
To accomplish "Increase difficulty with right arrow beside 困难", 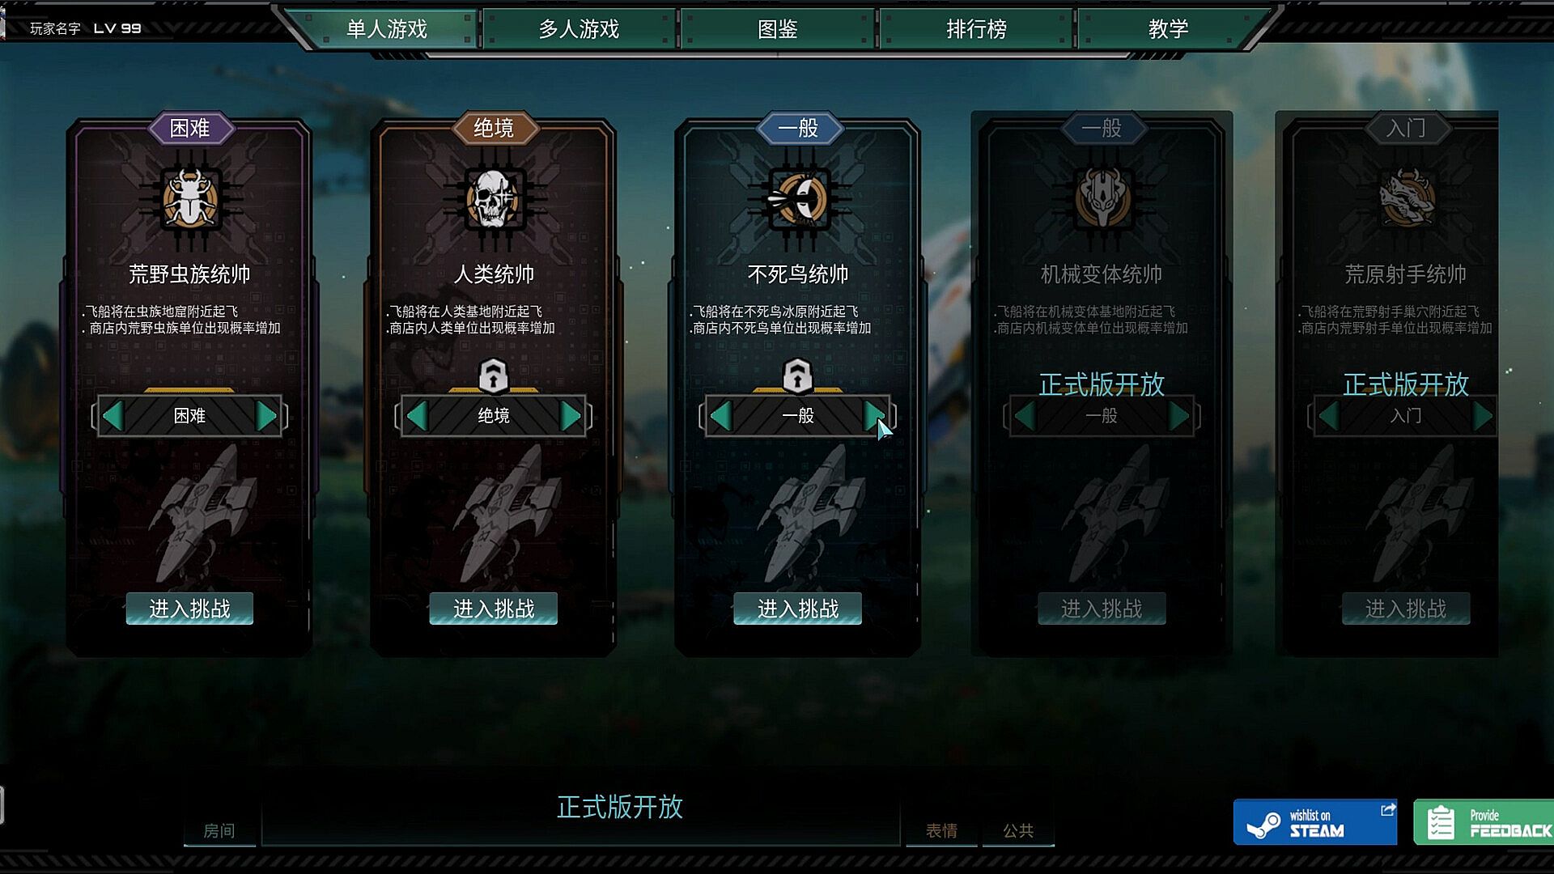I will click(x=266, y=416).
